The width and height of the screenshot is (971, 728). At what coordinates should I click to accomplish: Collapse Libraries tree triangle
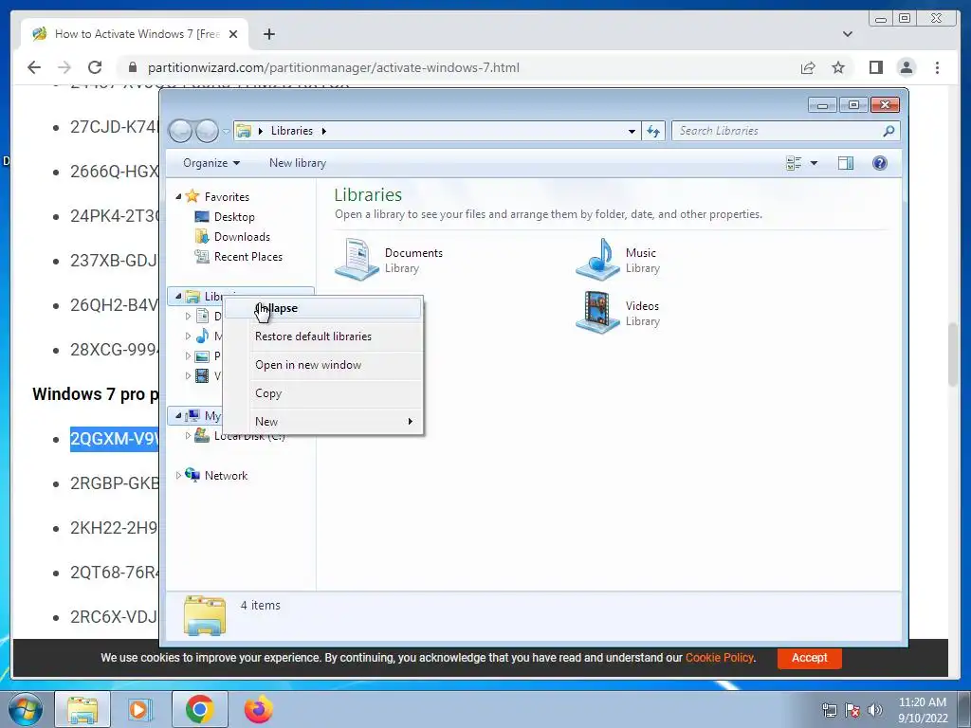pyautogui.click(x=178, y=297)
